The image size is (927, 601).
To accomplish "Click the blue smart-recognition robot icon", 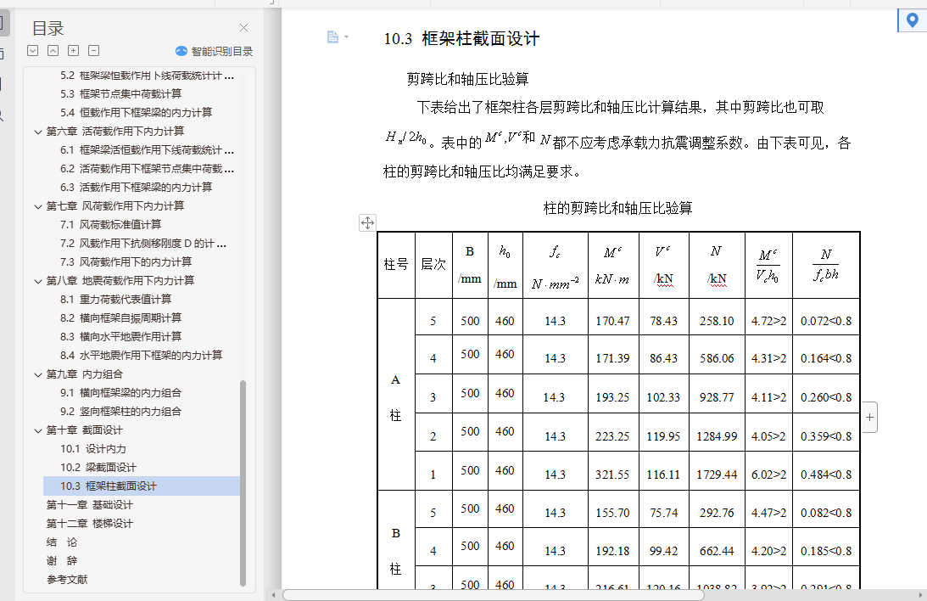I will [x=181, y=52].
